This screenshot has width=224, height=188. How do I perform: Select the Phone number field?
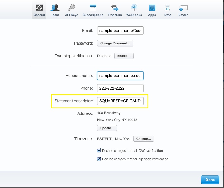120,88
